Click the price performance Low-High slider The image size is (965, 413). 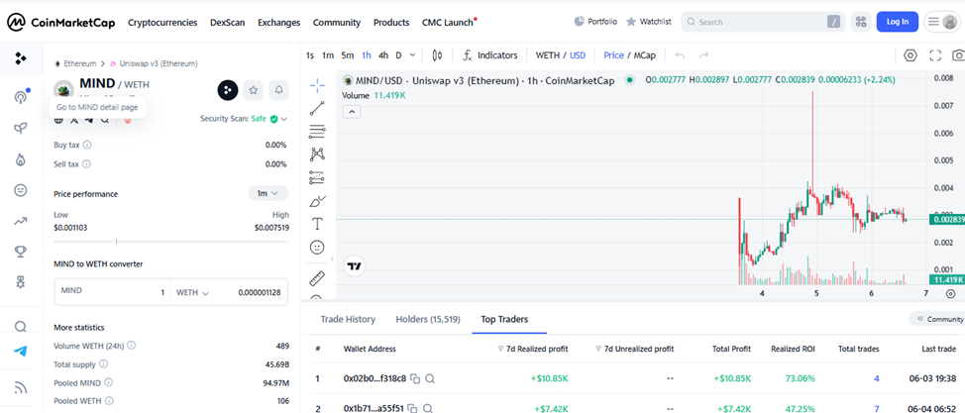point(171,242)
